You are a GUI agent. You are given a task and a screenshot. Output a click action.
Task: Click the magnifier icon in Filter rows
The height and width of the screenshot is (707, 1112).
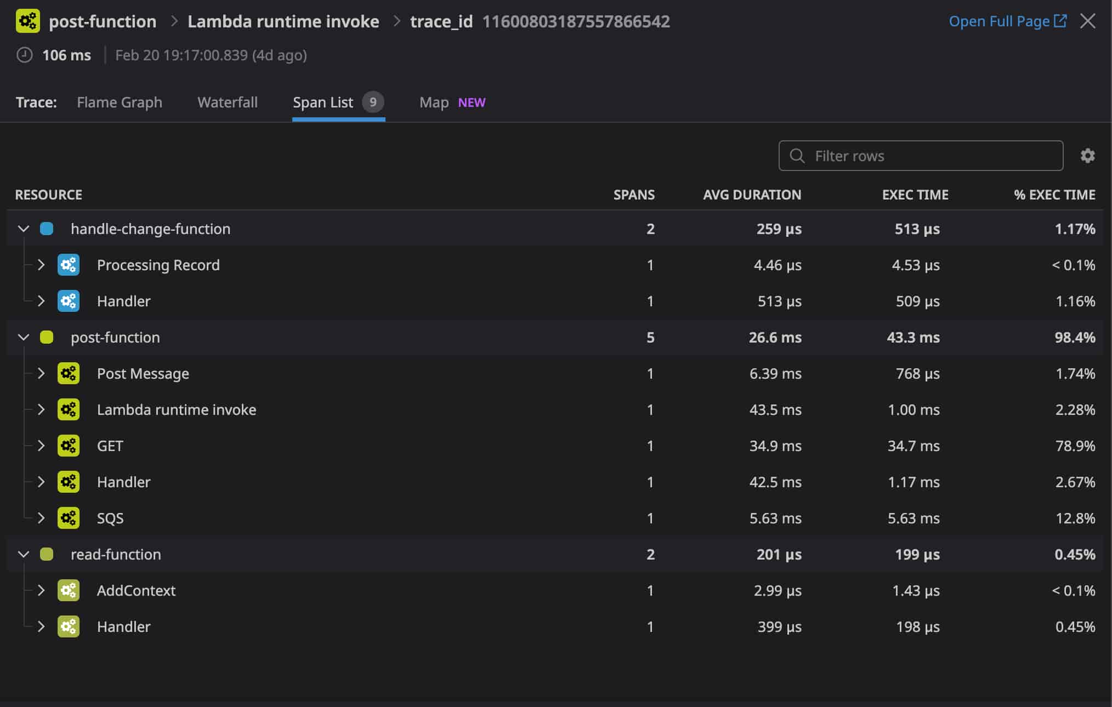[x=797, y=156]
